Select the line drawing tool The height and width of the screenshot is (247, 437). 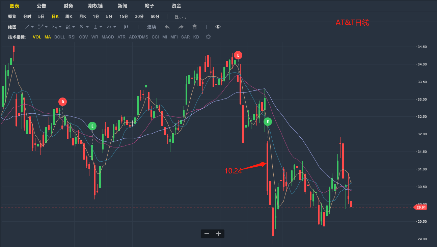click(27, 27)
